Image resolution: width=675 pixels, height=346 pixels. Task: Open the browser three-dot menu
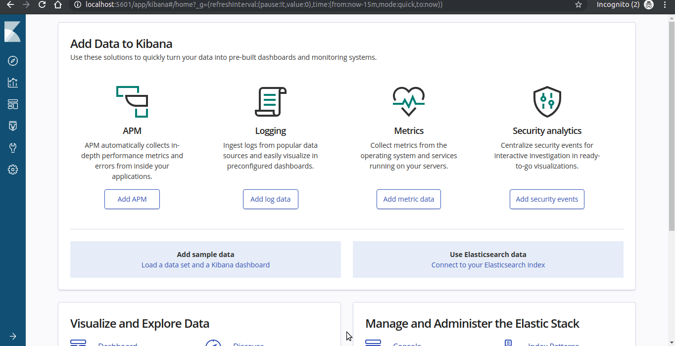[665, 4]
